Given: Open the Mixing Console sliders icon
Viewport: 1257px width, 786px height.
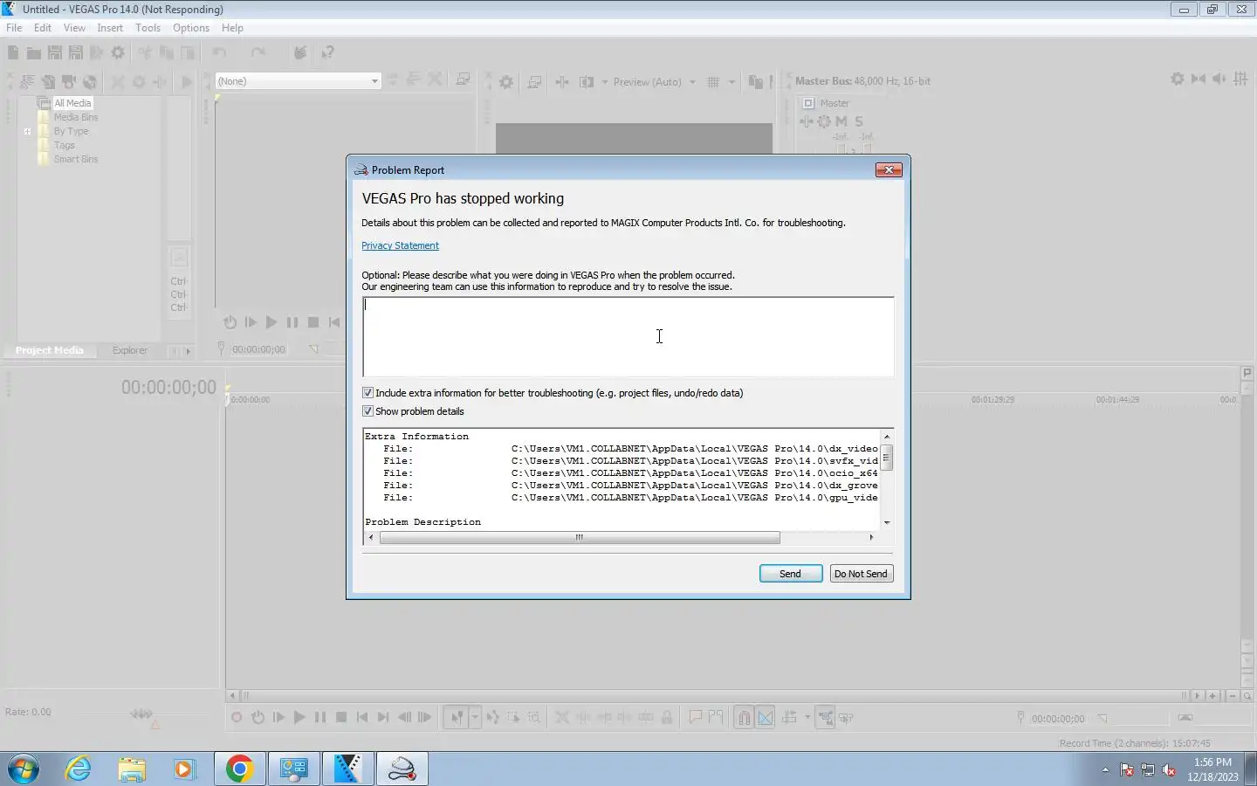Looking at the screenshot, I should (x=1240, y=79).
